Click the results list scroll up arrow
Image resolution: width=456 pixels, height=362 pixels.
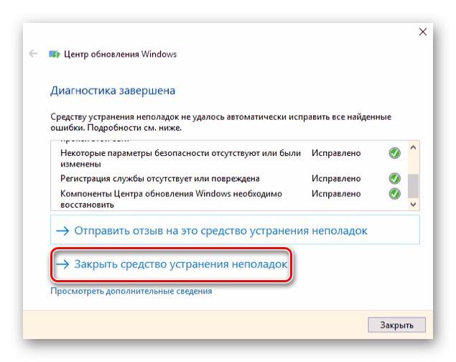(x=413, y=148)
